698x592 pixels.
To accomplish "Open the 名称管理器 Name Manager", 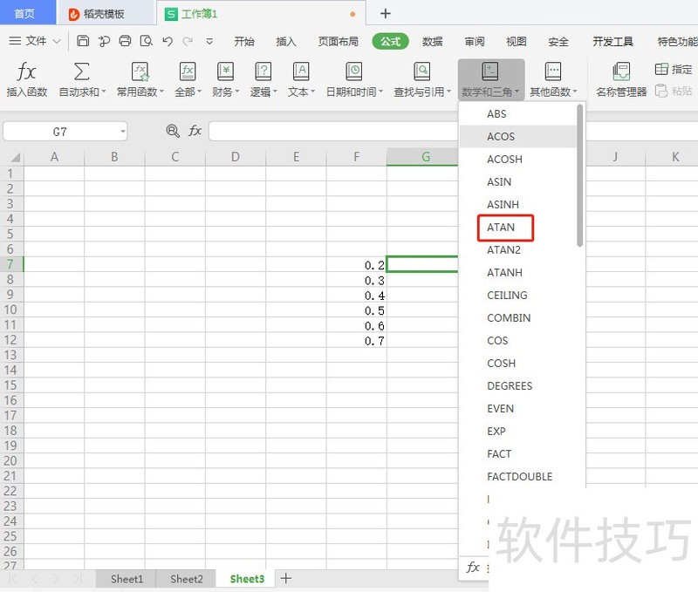I will click(621, 72).
